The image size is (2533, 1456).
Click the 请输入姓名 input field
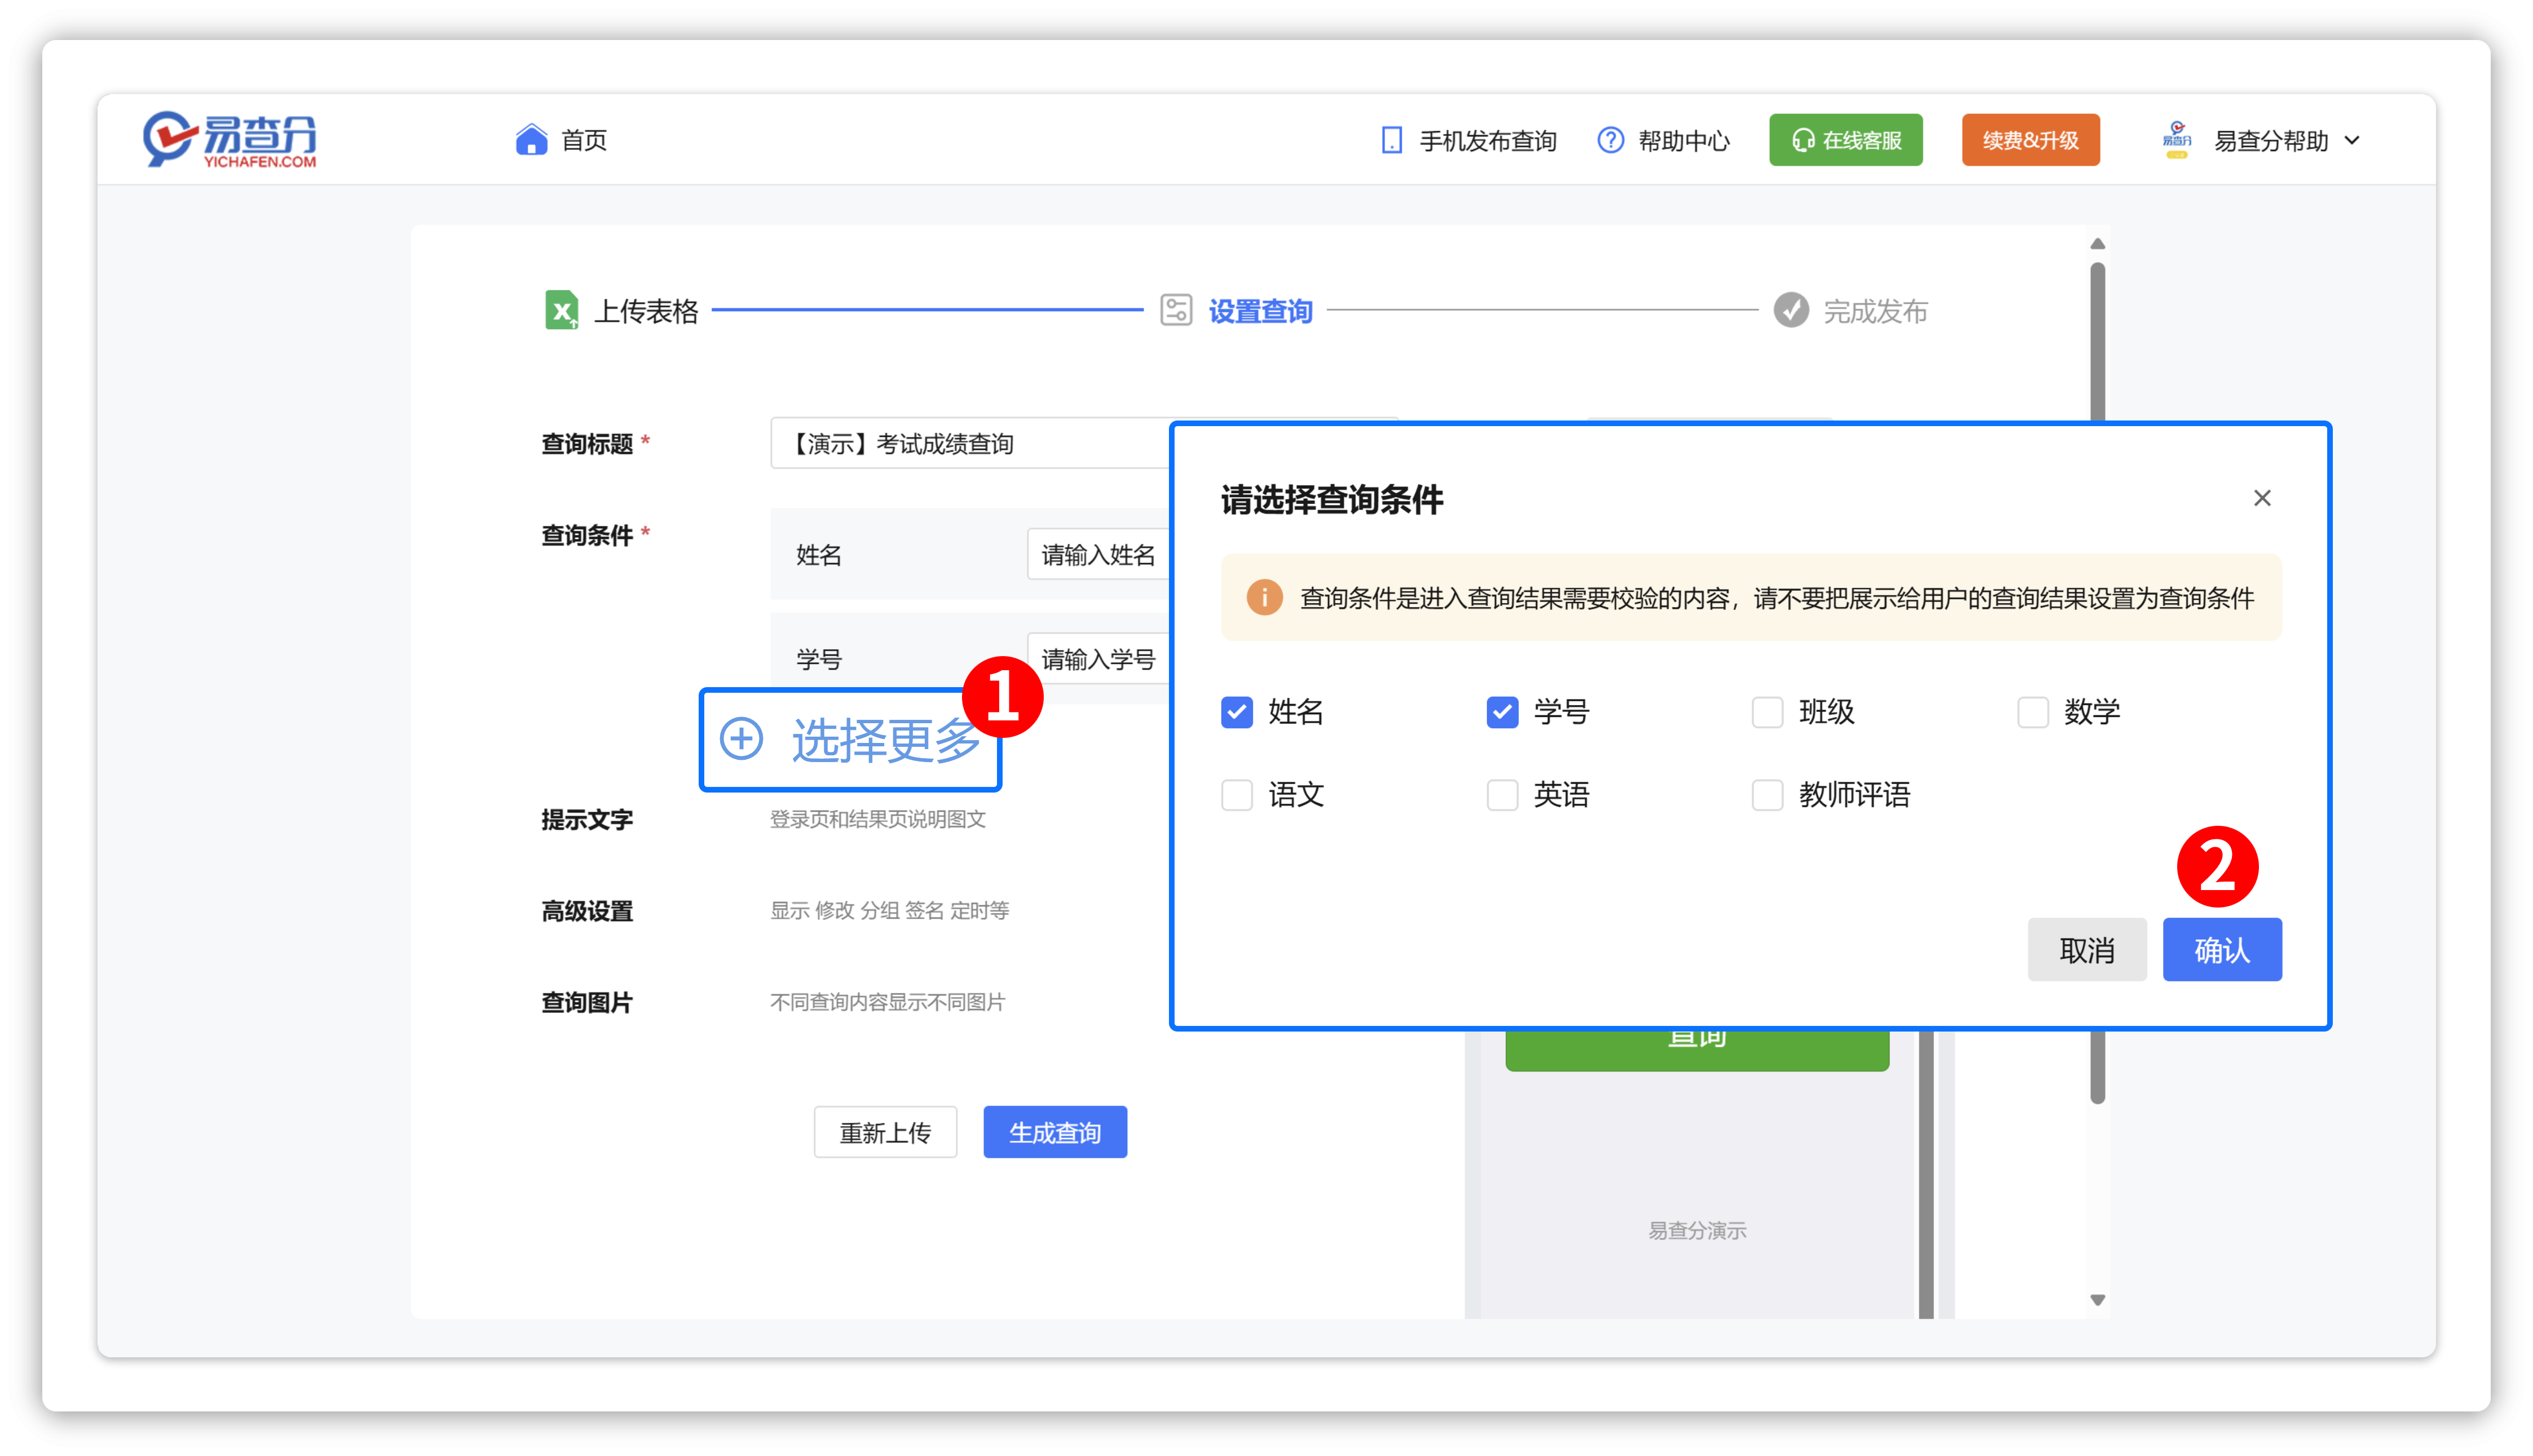1097,554
